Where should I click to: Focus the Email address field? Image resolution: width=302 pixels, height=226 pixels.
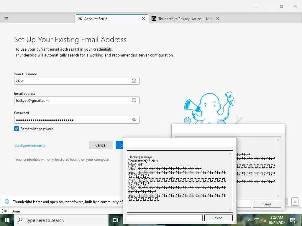77,100
